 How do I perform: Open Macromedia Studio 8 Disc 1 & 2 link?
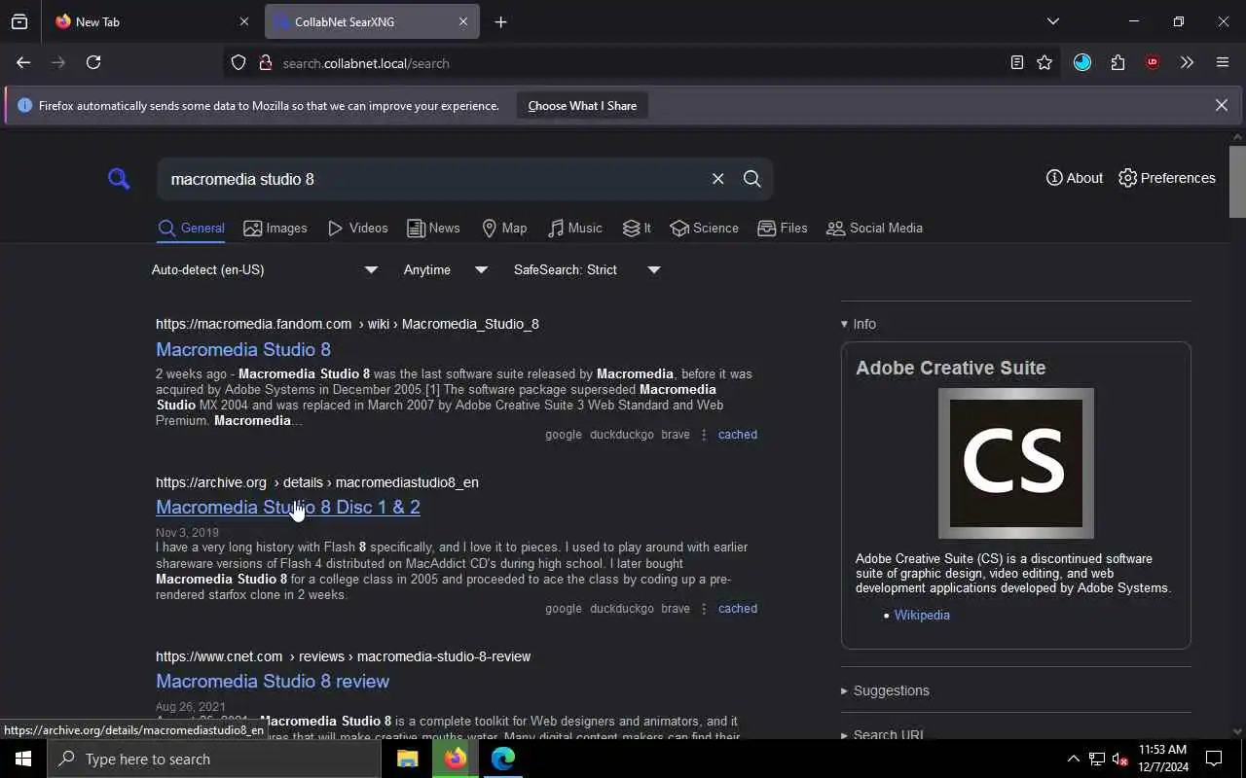click(288, 507)
